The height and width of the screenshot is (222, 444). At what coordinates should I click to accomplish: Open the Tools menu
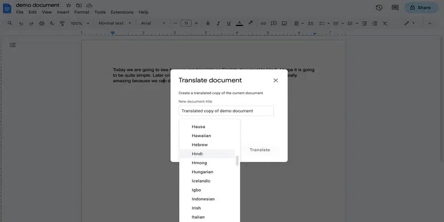point(100,12)
